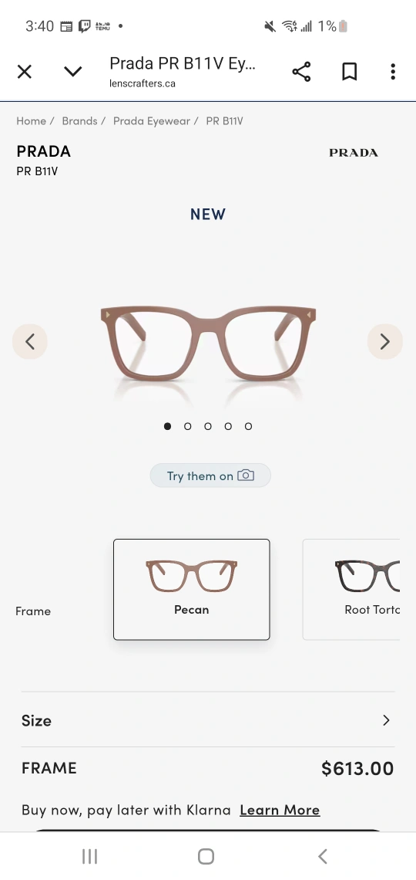This screenshot has width=416, height=880.
Task: Bookmark this page with the bookmark icon
Action: click(x=350, y=72)
